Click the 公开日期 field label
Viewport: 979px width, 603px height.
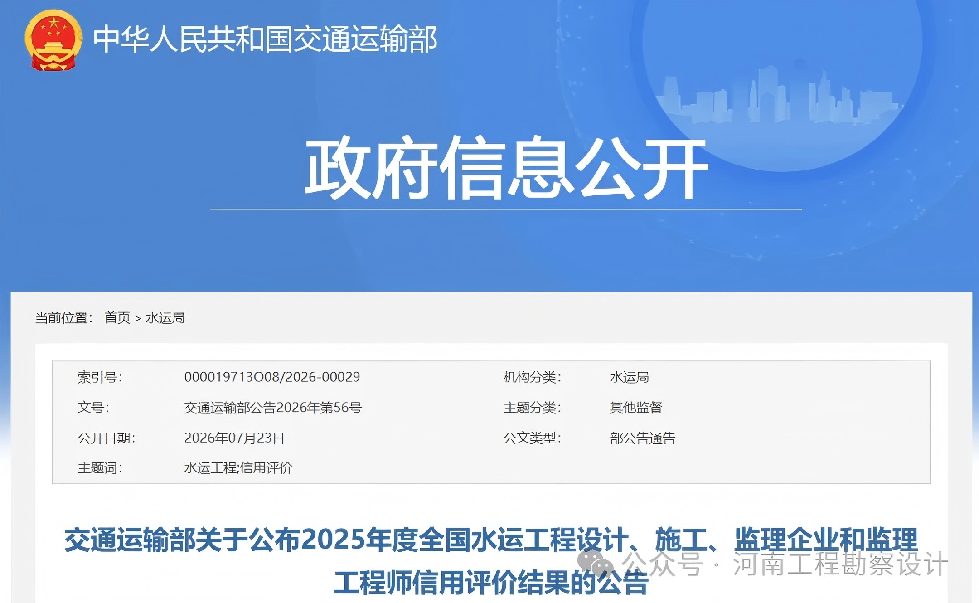[x=107, y=438]
